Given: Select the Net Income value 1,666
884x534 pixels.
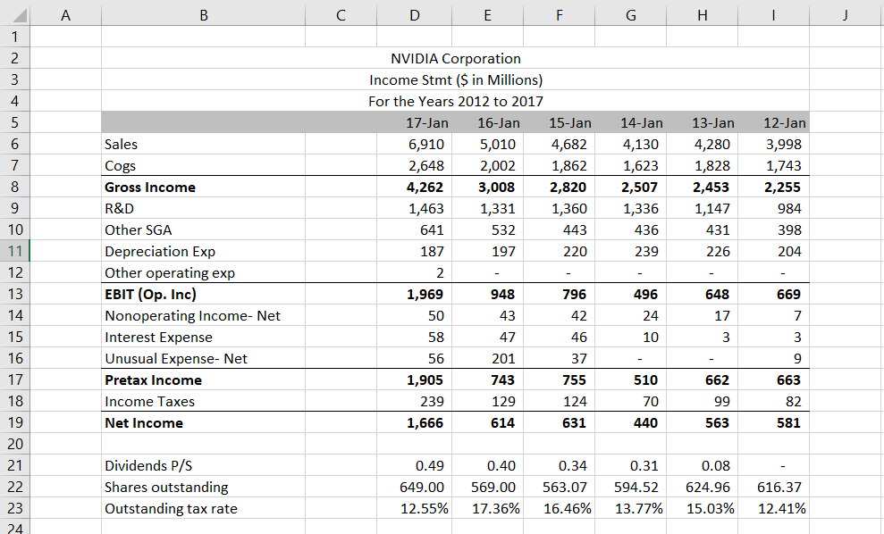Looking at the screenshot, I should [x=414, y=422].
